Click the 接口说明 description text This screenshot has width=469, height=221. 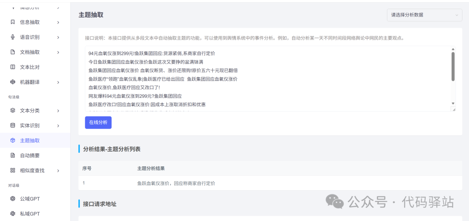[x=244, y=38]
